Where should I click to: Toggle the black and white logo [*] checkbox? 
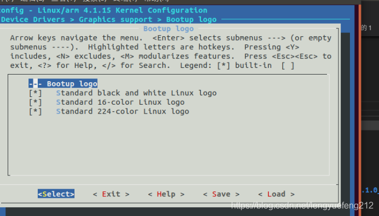[35, 93]
